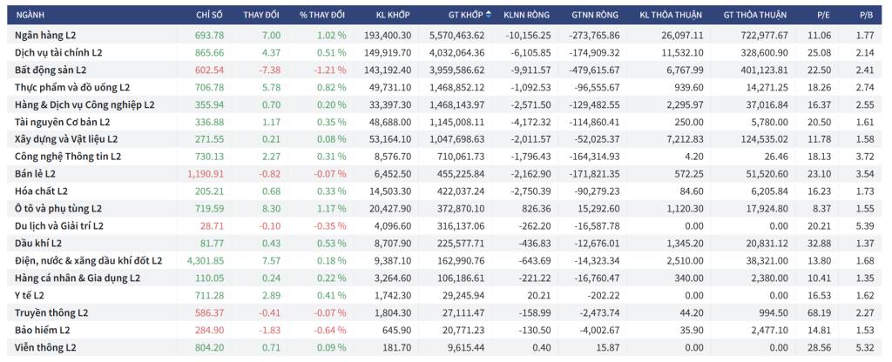The image size is (892, 362).
Task: Sort by the KL THỎA THUẬN header
Action: tap(671, 15)
